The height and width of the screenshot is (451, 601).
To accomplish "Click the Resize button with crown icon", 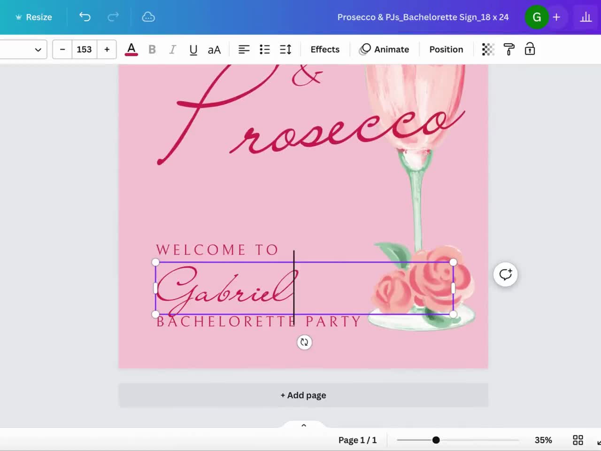I will pos(33,17).
